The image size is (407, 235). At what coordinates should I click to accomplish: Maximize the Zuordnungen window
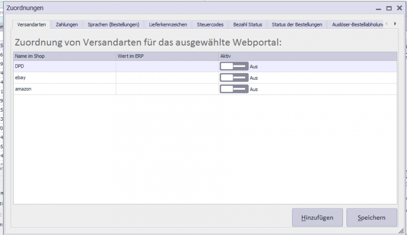pos(389,8)
